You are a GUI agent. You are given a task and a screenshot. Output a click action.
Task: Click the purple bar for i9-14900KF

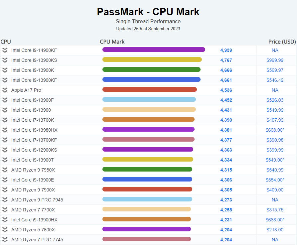click(x=154, y=50)
